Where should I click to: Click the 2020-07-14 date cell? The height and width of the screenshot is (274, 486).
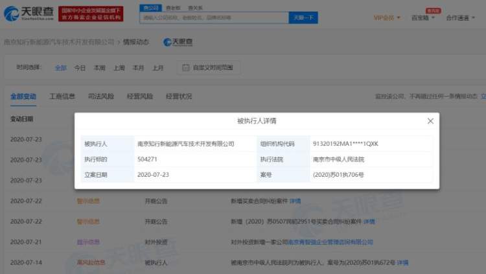point(26,262)
